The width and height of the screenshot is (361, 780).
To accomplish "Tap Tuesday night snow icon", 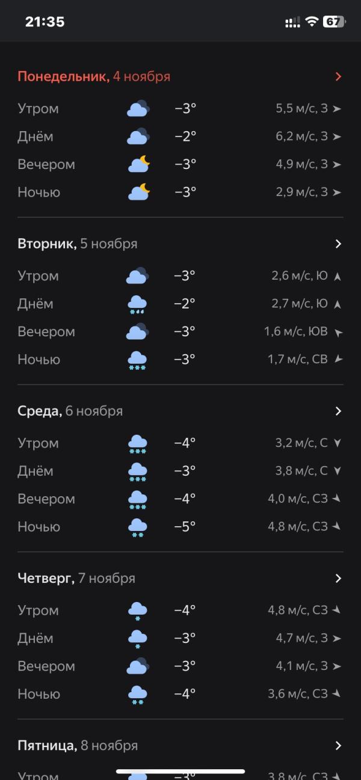I will pos(138,360).
